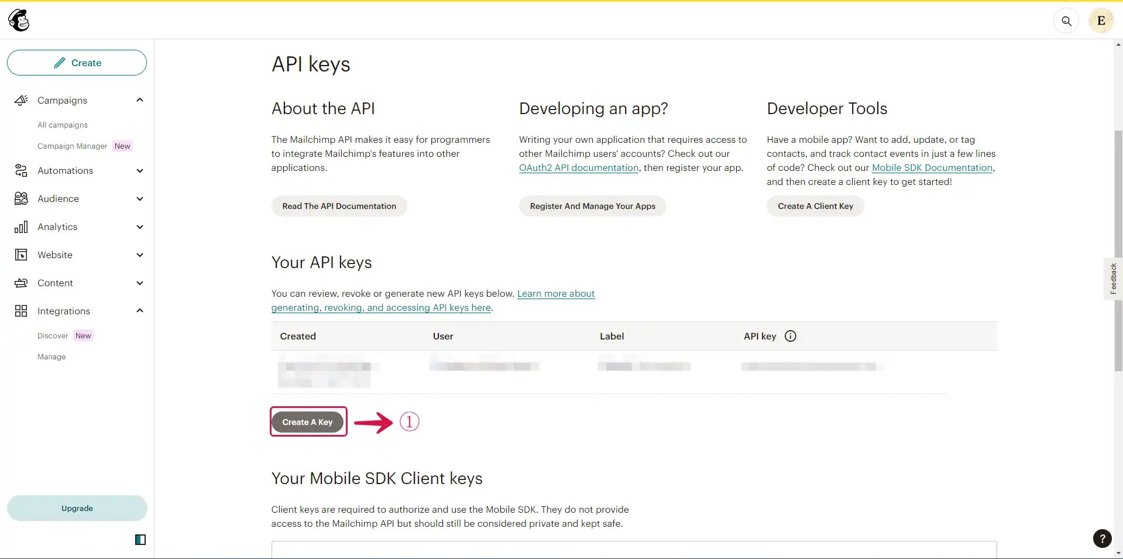This screenshot has height=559, width=1123.
Task: Click the Mailchimp Freddie logo
Action: pos(19,20)
